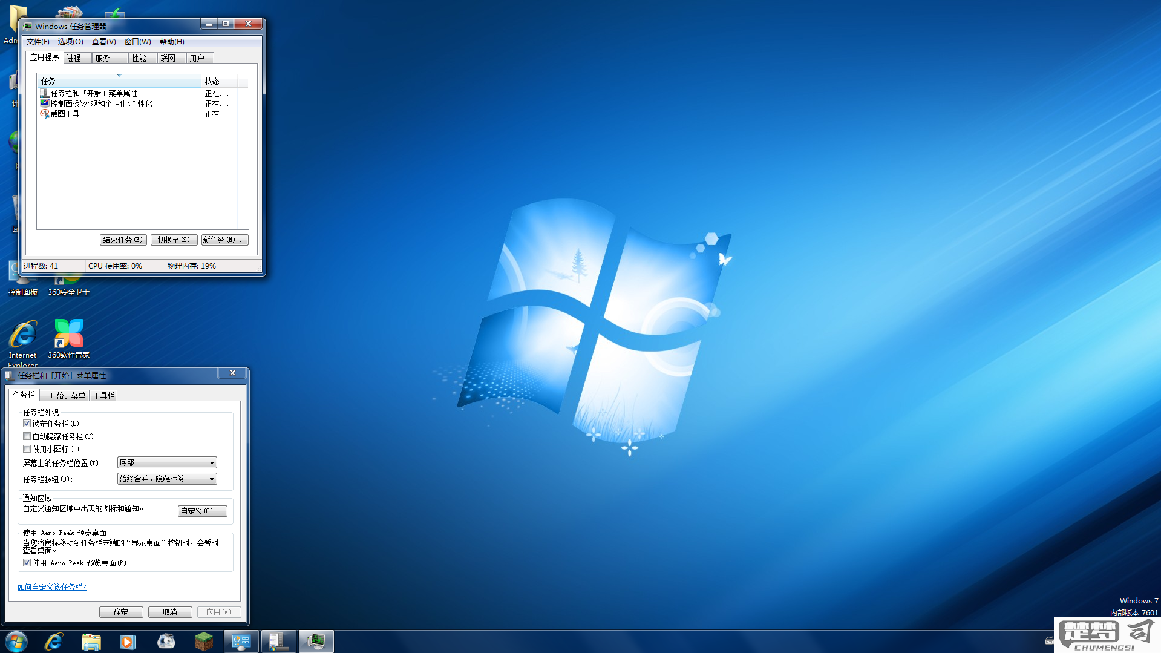Select 任务栏和「开始」菜单属性 task row text
The width and height of the screenshot is (1161, 653).
click(94, 93)
